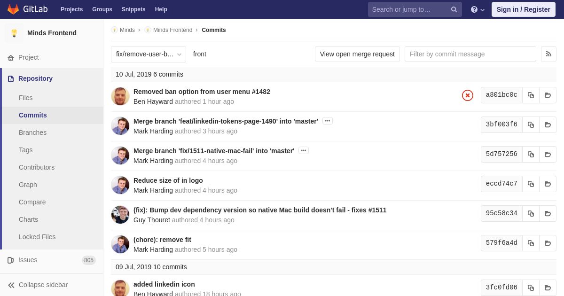564x296 pixels.
Task: Copy commit SHA a801bc0c to clipboard
Action: pos(531,95)
